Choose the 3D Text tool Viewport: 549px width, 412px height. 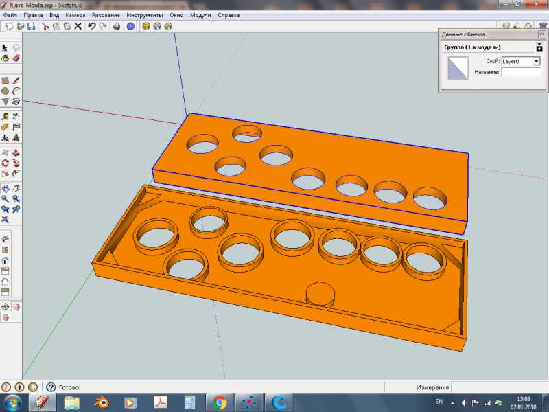click(16, 138)
